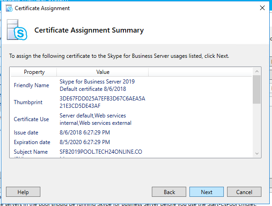This screenshot has height=206, width=272.
Task: Click the instruction text about clicking Next
Action: pos(119,56)
